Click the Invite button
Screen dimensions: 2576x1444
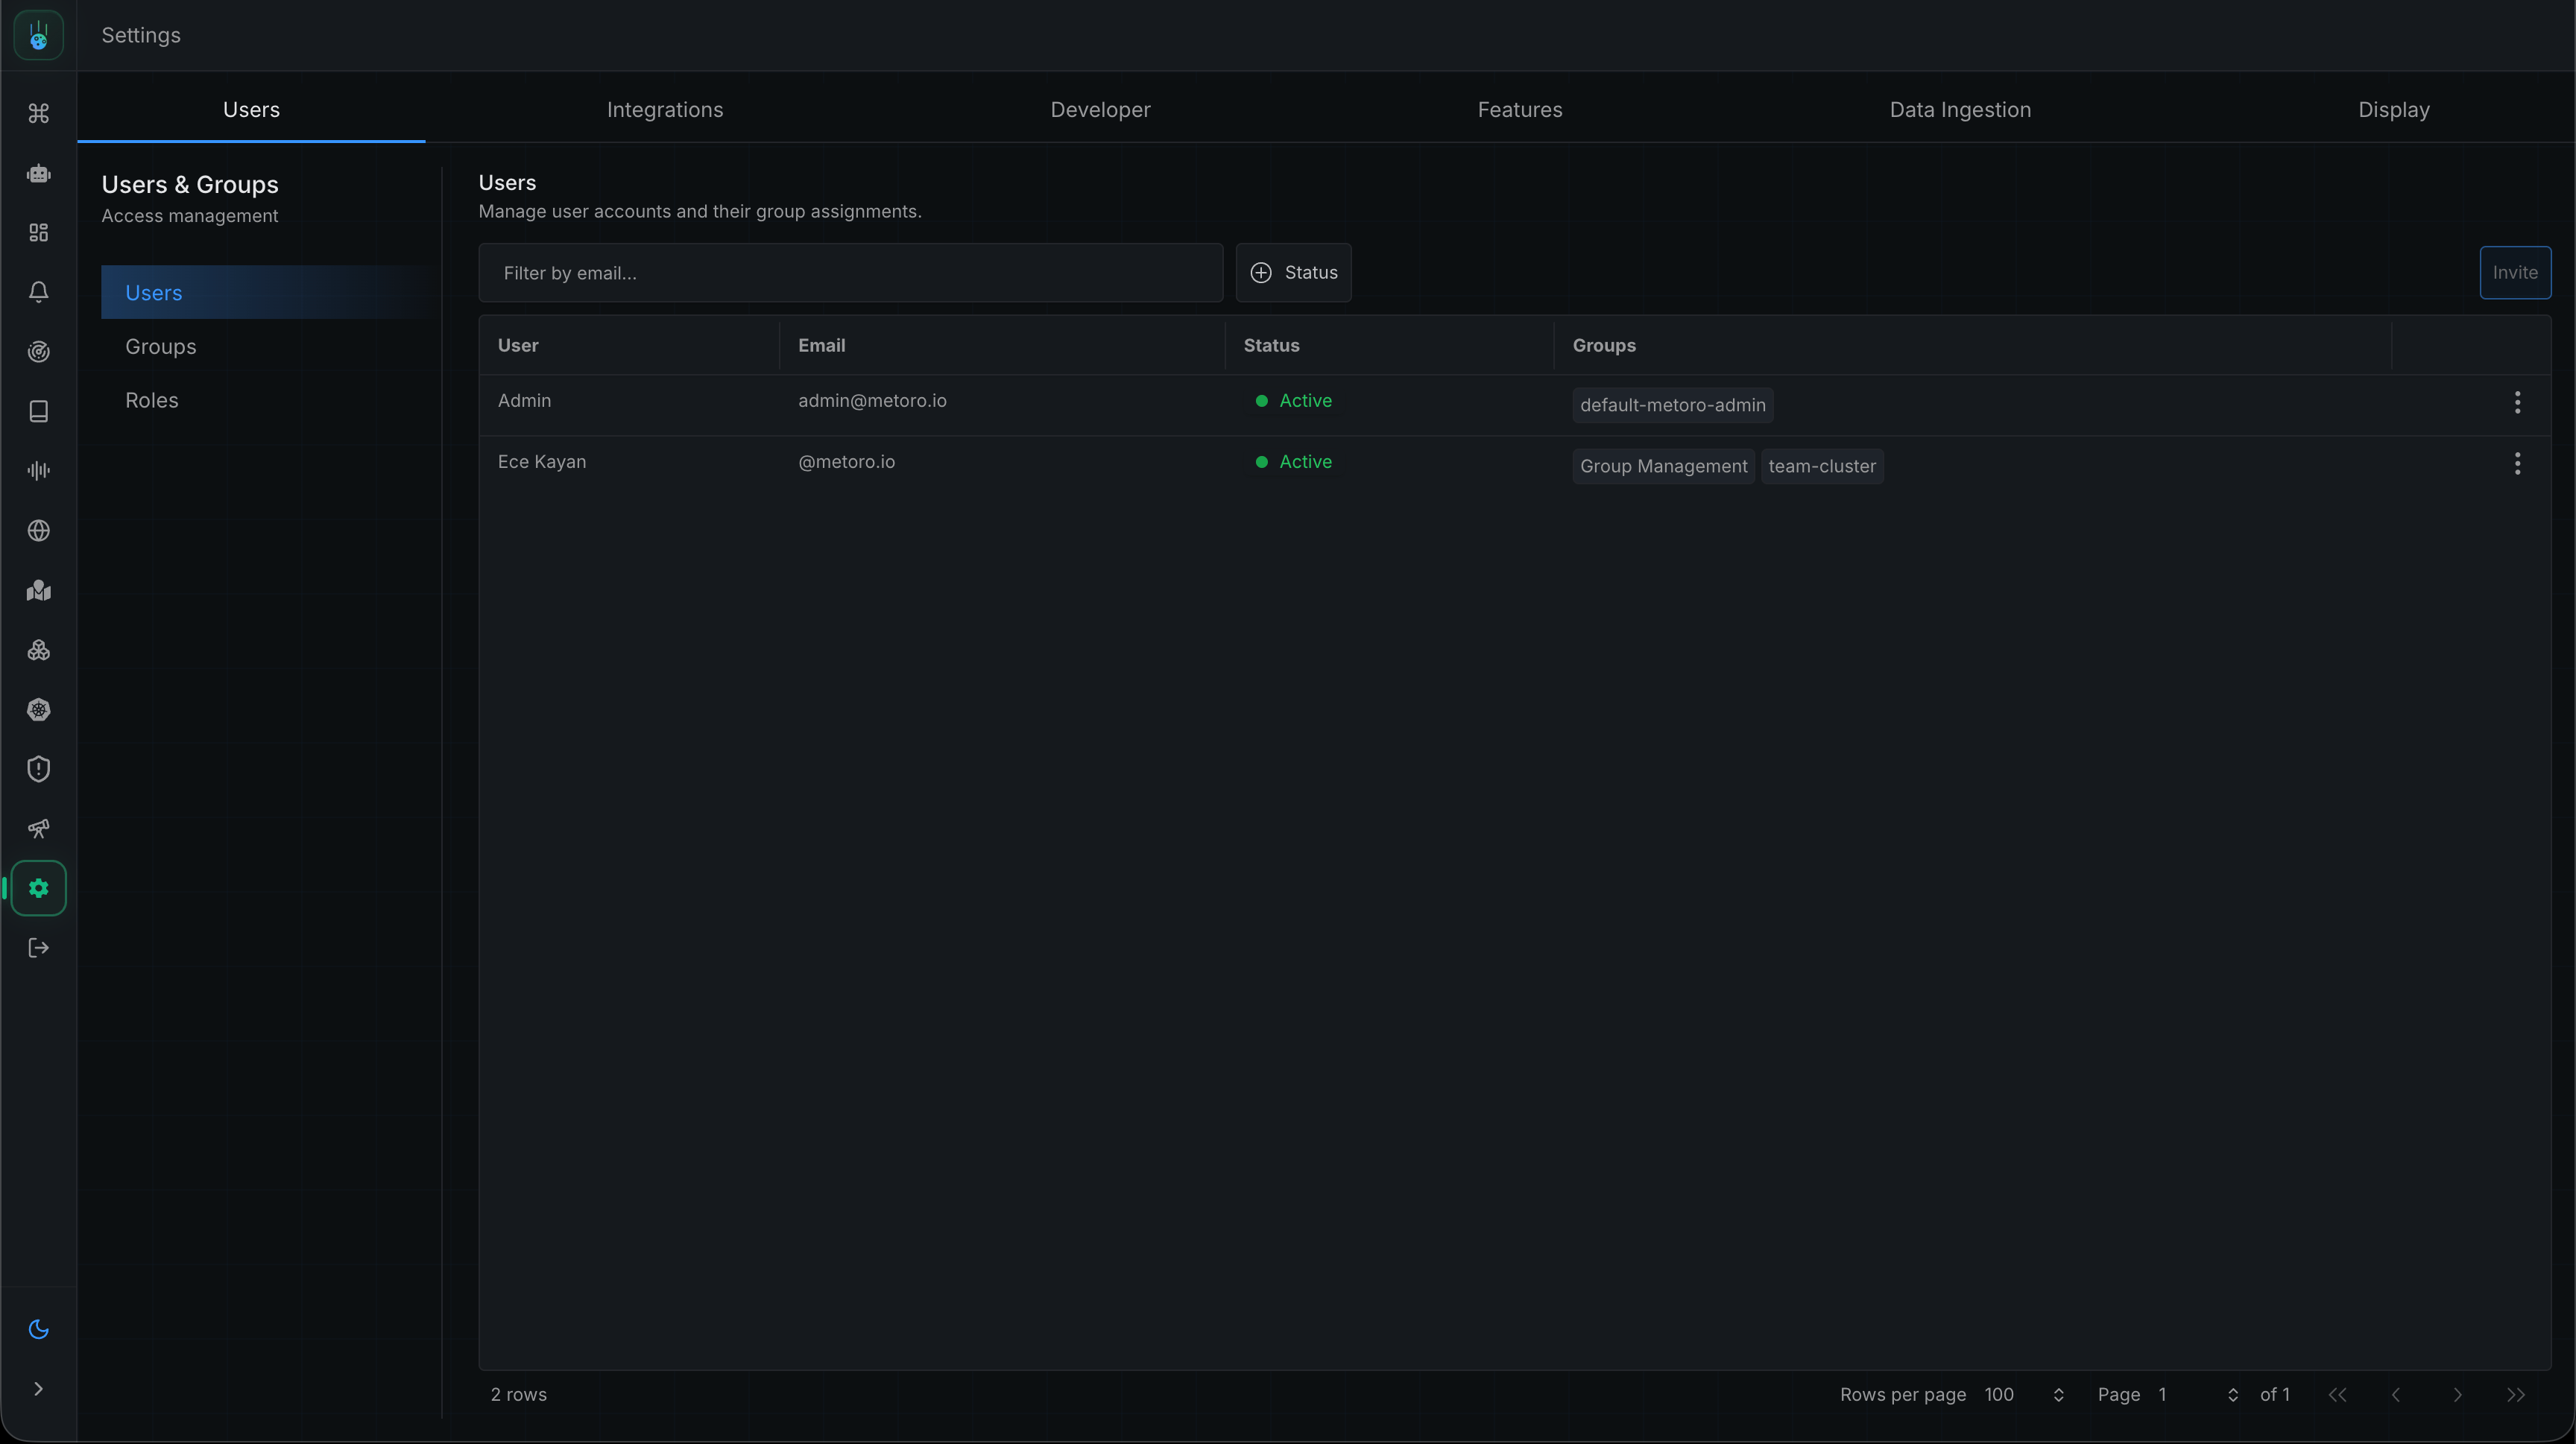pos(2514,273)
